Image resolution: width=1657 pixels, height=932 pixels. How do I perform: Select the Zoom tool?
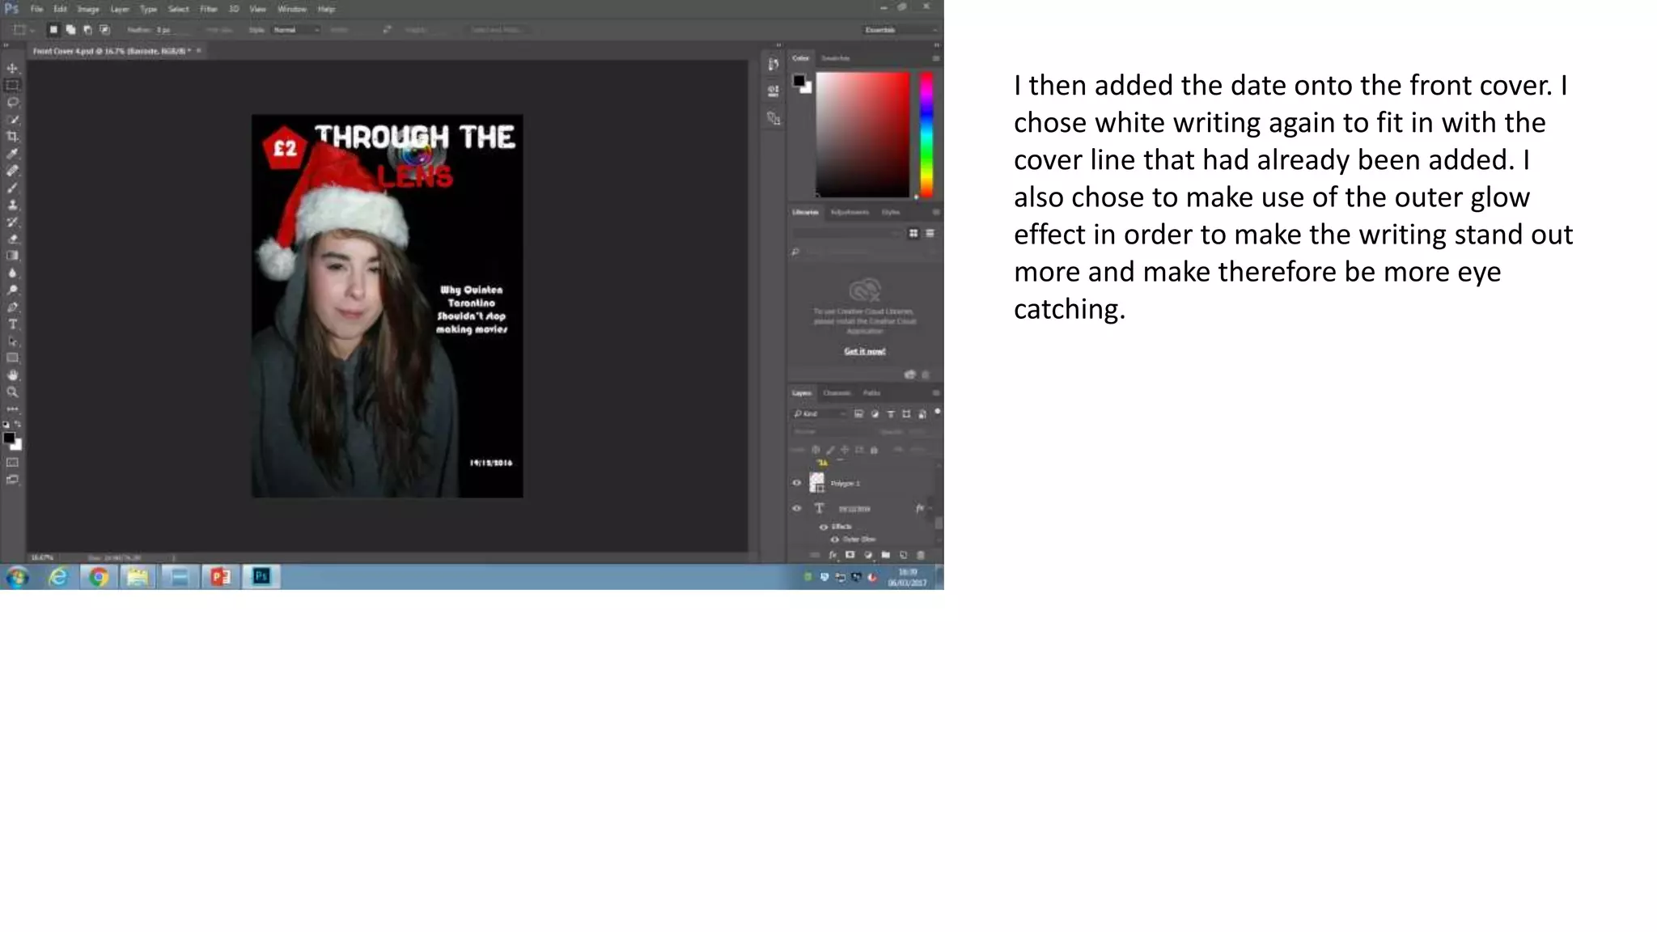(12, 392)
